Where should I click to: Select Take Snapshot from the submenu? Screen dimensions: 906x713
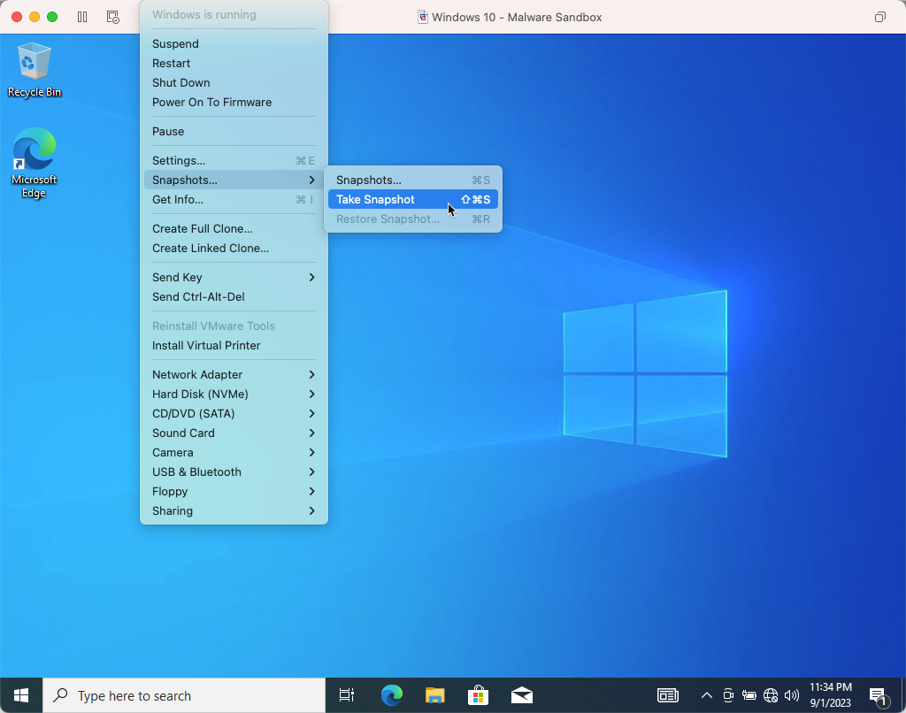tap(375, 199)
